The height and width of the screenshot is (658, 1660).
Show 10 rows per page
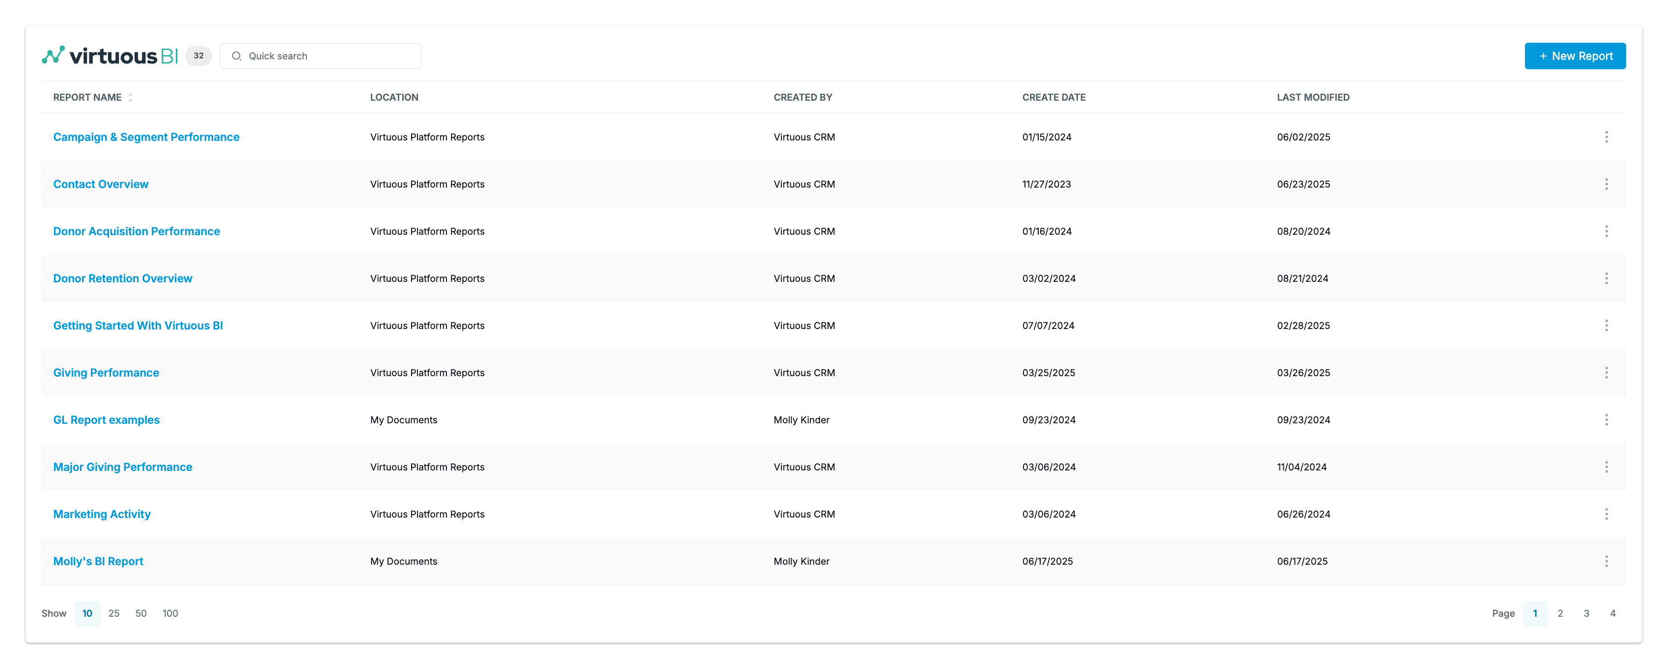pyautogui.click(x=87, y=613)
